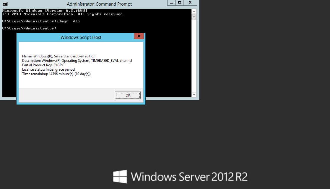Viewport: 330px width, 189px height.
Task: Click the Windows Server 2012 R2 text
Action: 189,177
